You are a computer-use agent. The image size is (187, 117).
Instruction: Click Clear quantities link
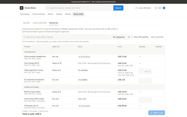[157, 37]
